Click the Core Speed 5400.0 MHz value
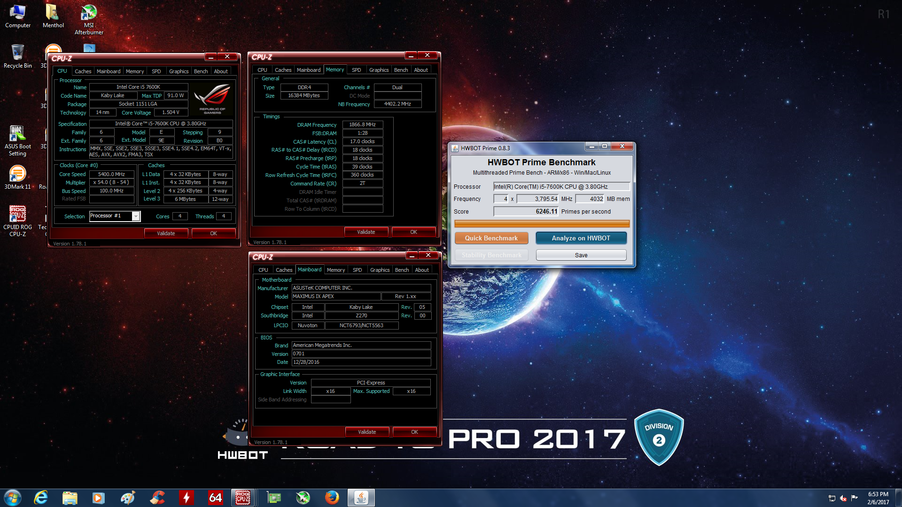902x507 pixels. [x=112, y=174]
